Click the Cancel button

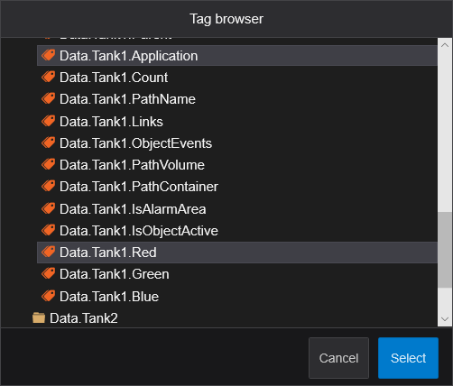(338, 358)
